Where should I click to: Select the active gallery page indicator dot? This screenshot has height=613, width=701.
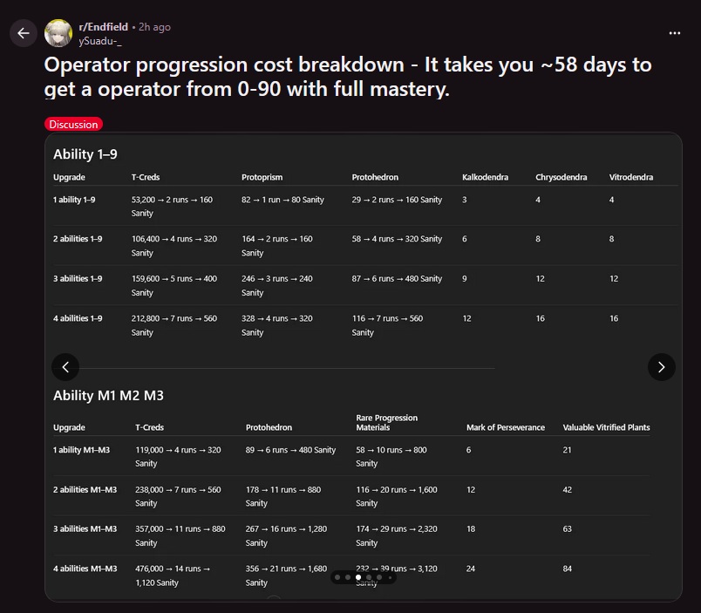[358, 577]
